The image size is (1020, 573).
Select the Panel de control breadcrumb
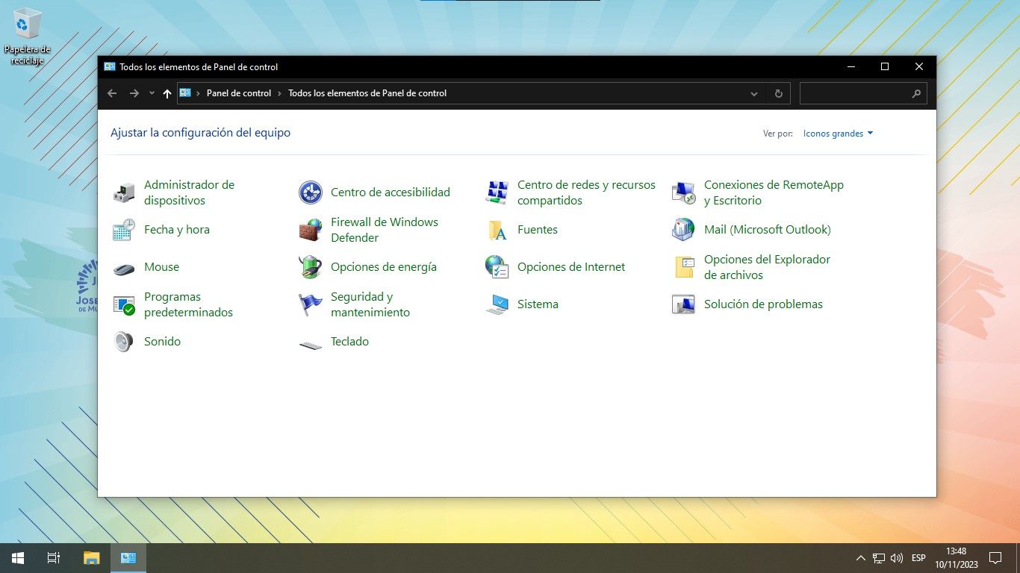click(239, 93)
